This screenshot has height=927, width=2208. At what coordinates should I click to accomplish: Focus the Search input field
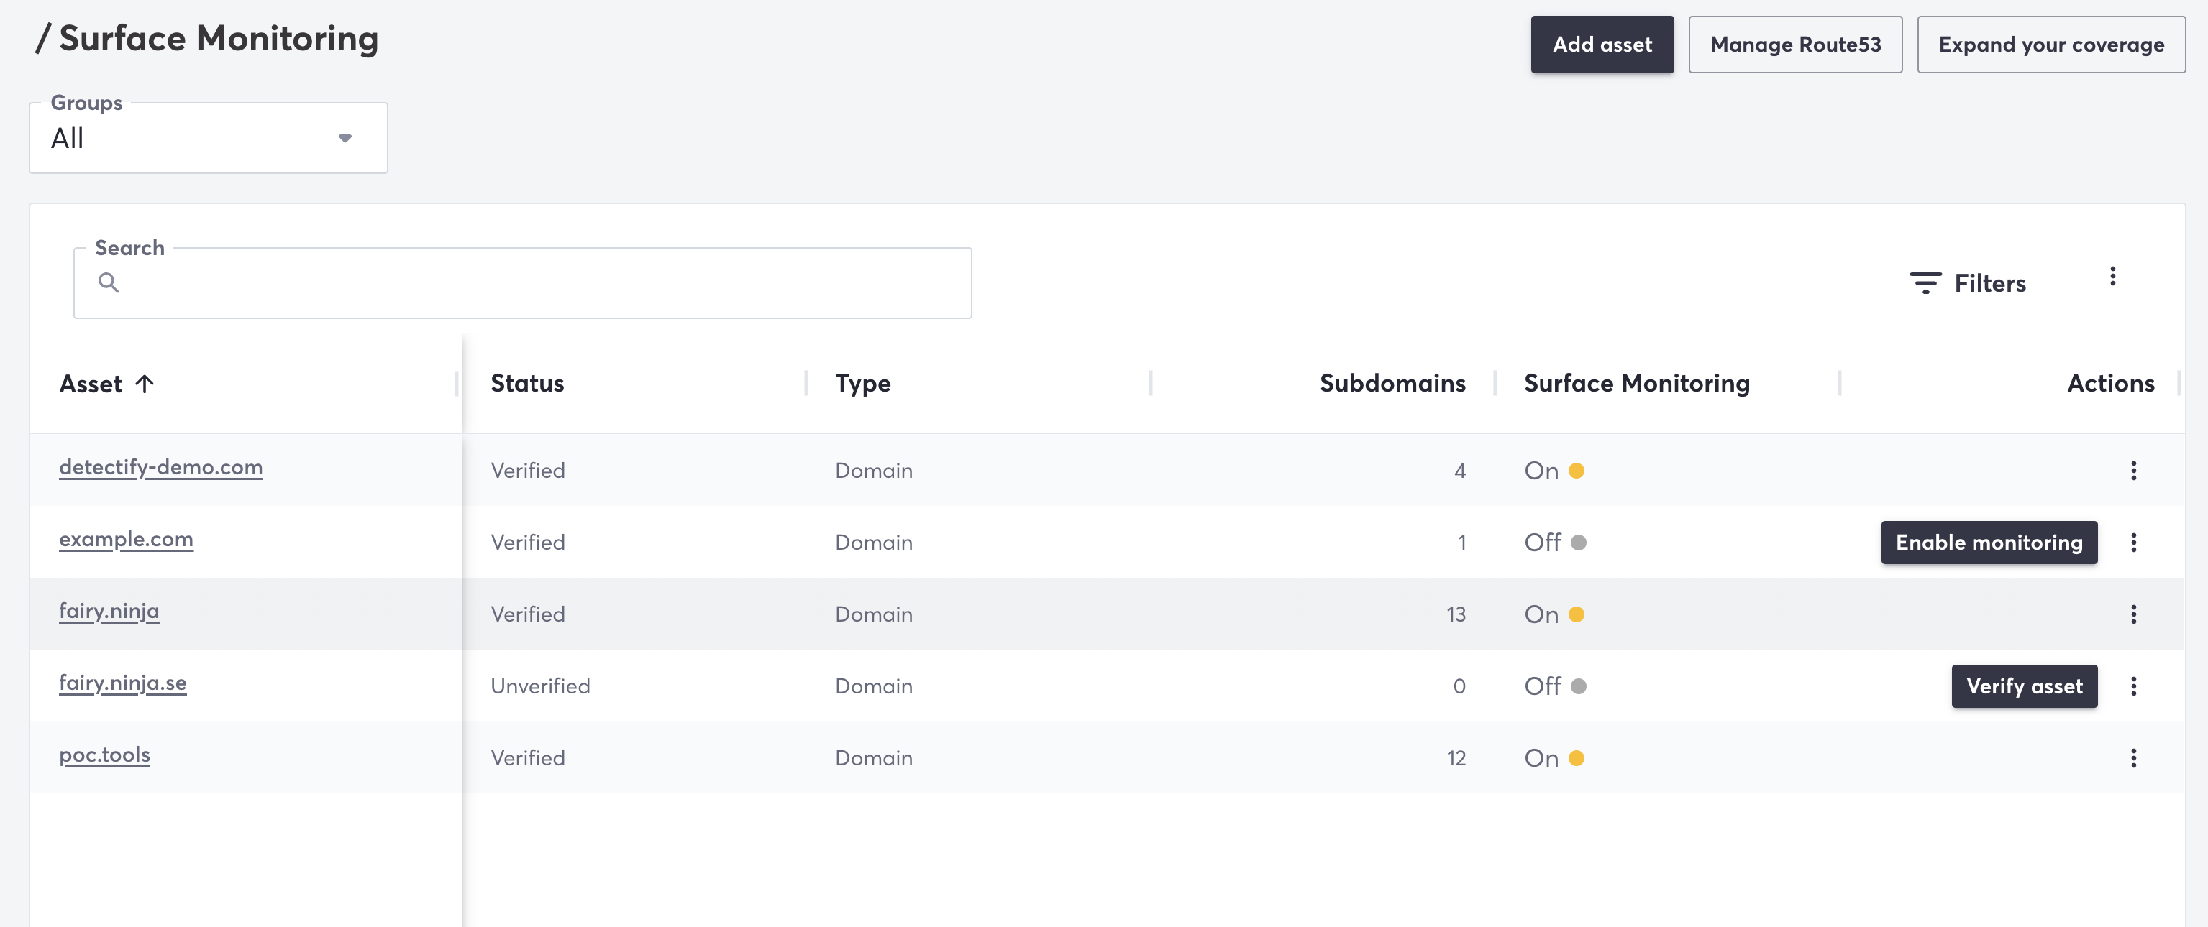[540, 284]
